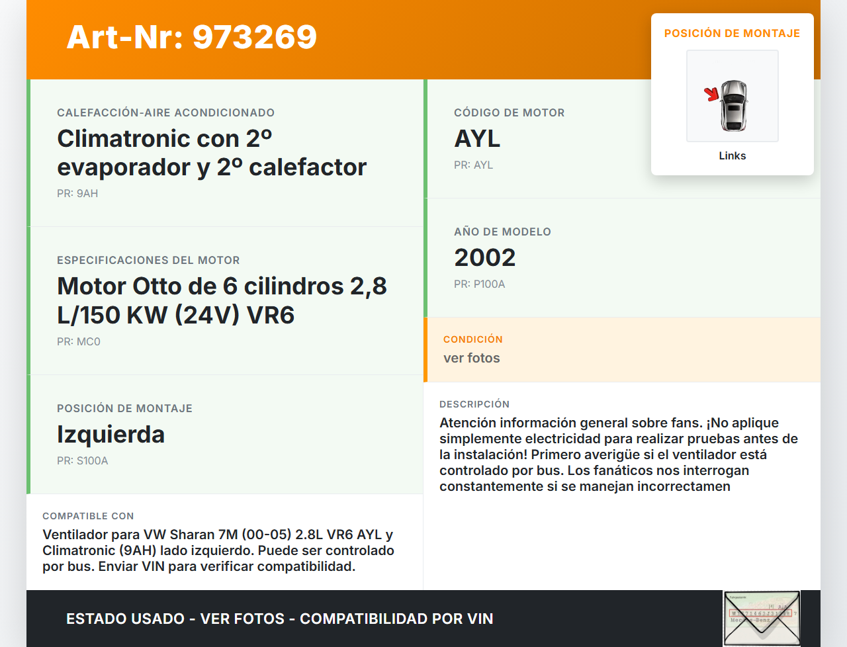847x647 pixels.
Task: Click the Descripción paragraph about fans
Action: click(618, 454)
